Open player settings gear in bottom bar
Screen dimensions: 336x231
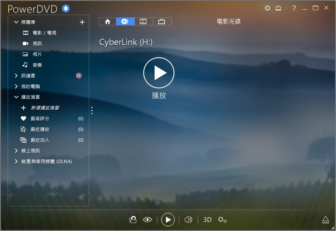222,220
